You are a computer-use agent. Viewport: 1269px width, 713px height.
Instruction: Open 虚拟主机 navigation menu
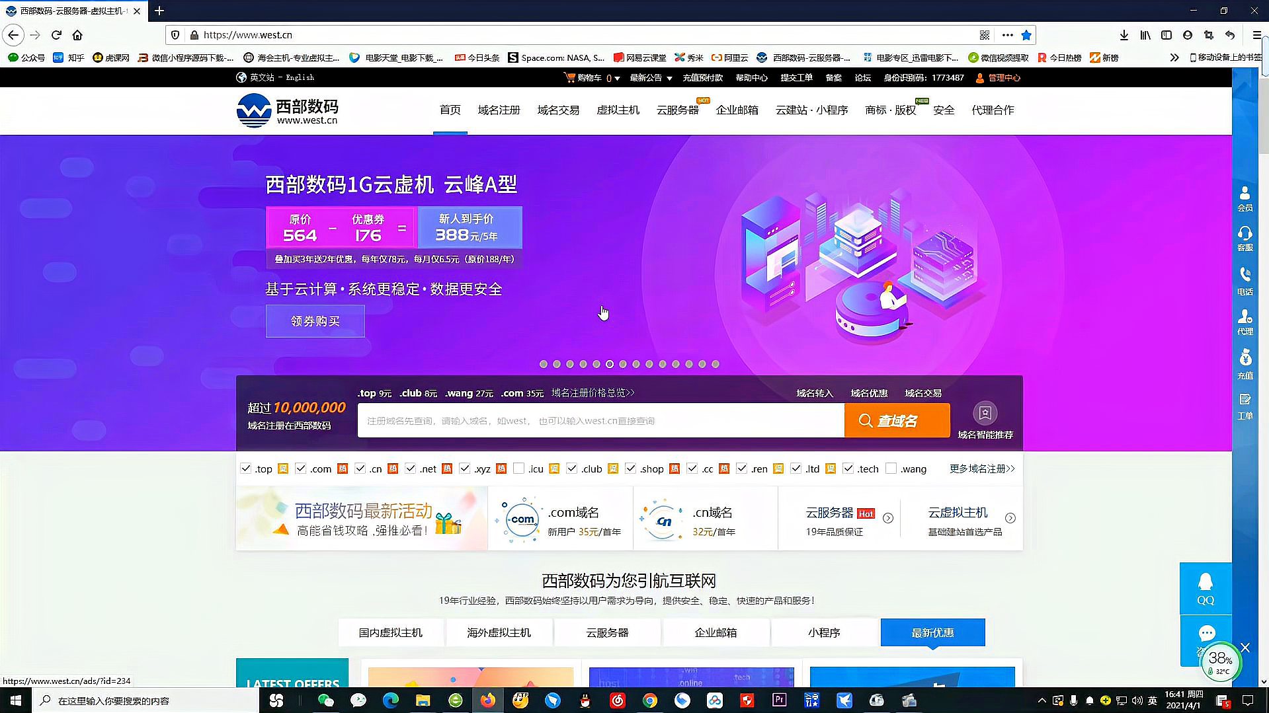[x=618, y=110]
